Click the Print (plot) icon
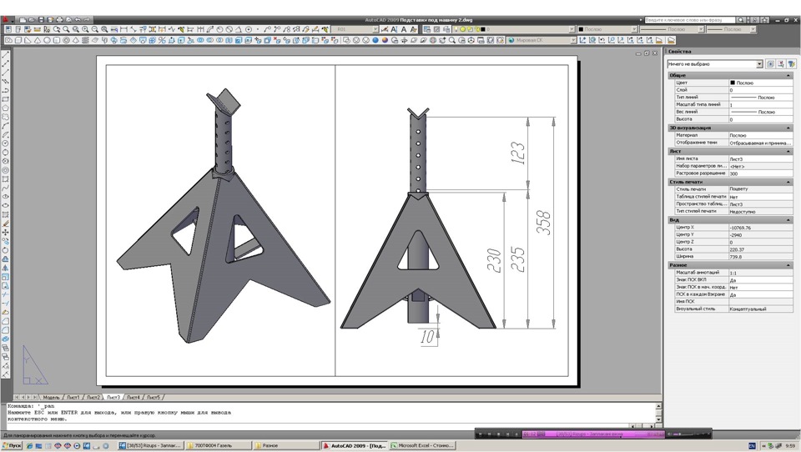The image size is (801, 452). pyautogui.click(x=60, y=20)
